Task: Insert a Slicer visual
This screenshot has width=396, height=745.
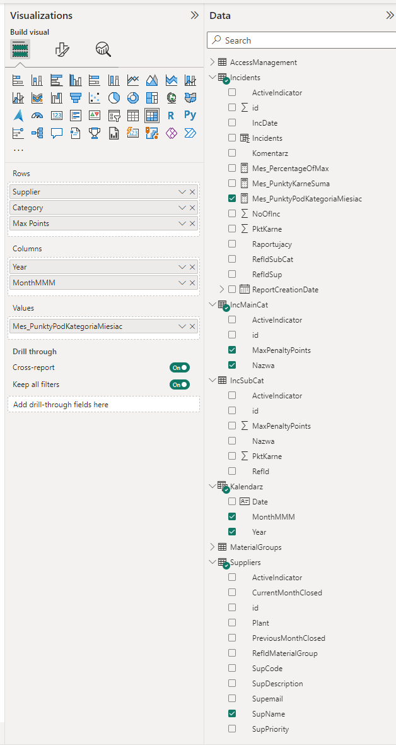Action: point(114,116)
